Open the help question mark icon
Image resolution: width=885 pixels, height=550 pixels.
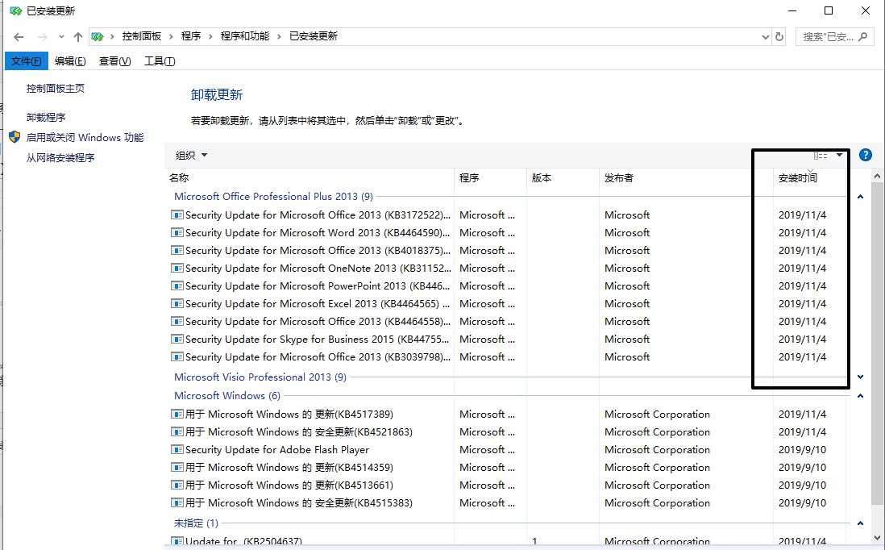(865, 156)
